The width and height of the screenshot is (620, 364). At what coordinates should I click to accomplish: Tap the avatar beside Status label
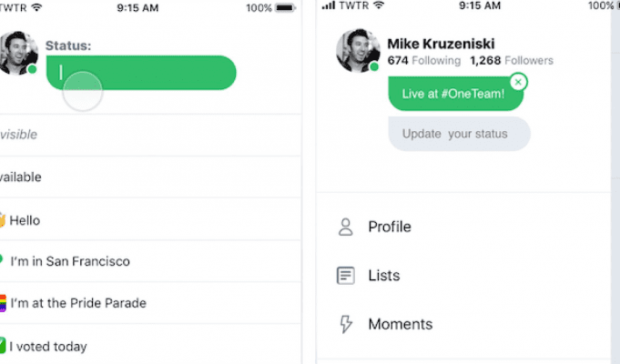[x=17, y=53]
